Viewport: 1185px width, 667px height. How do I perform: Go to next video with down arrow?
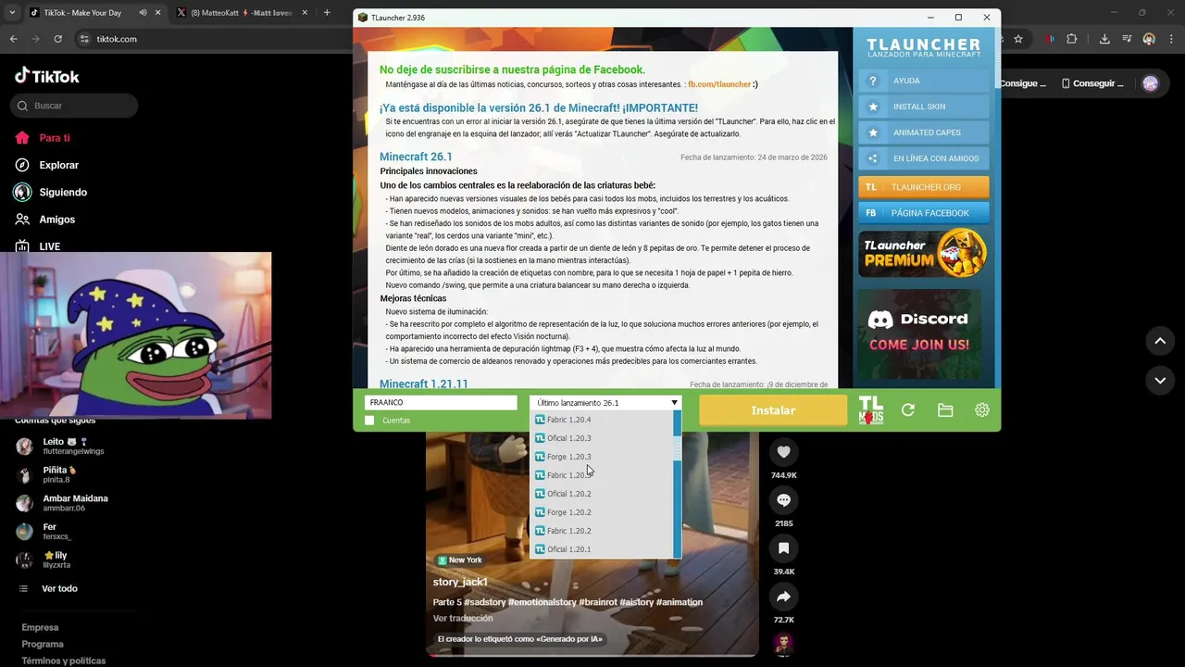[x=1160, y=380]
